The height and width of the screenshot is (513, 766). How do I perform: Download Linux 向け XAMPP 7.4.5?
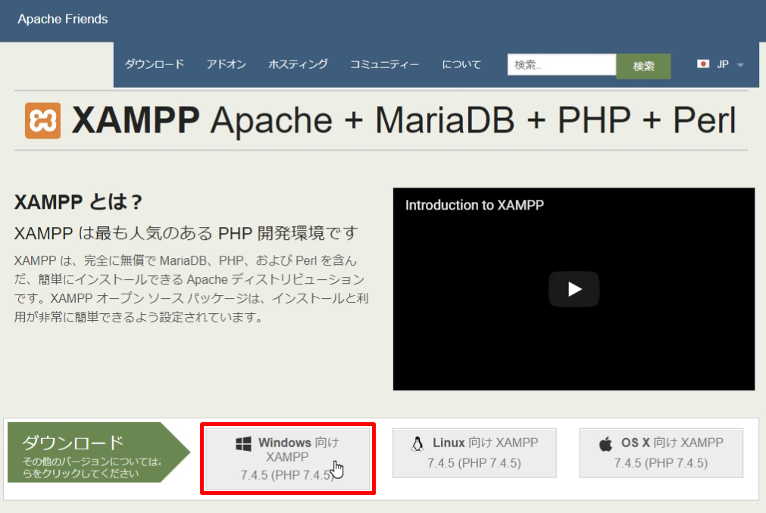tap(474, 453)
